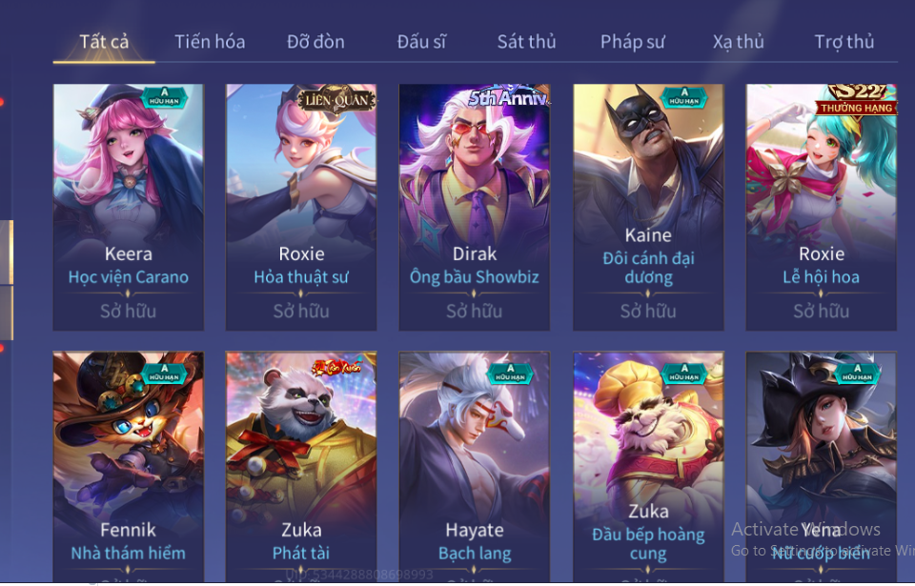Select Keera Học viện Carano skin card
The image size is (915, 586).
[129, 207]
